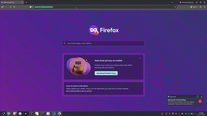Open the KDE application launcher
Viewport: 207px width, 116px height.
3,113
